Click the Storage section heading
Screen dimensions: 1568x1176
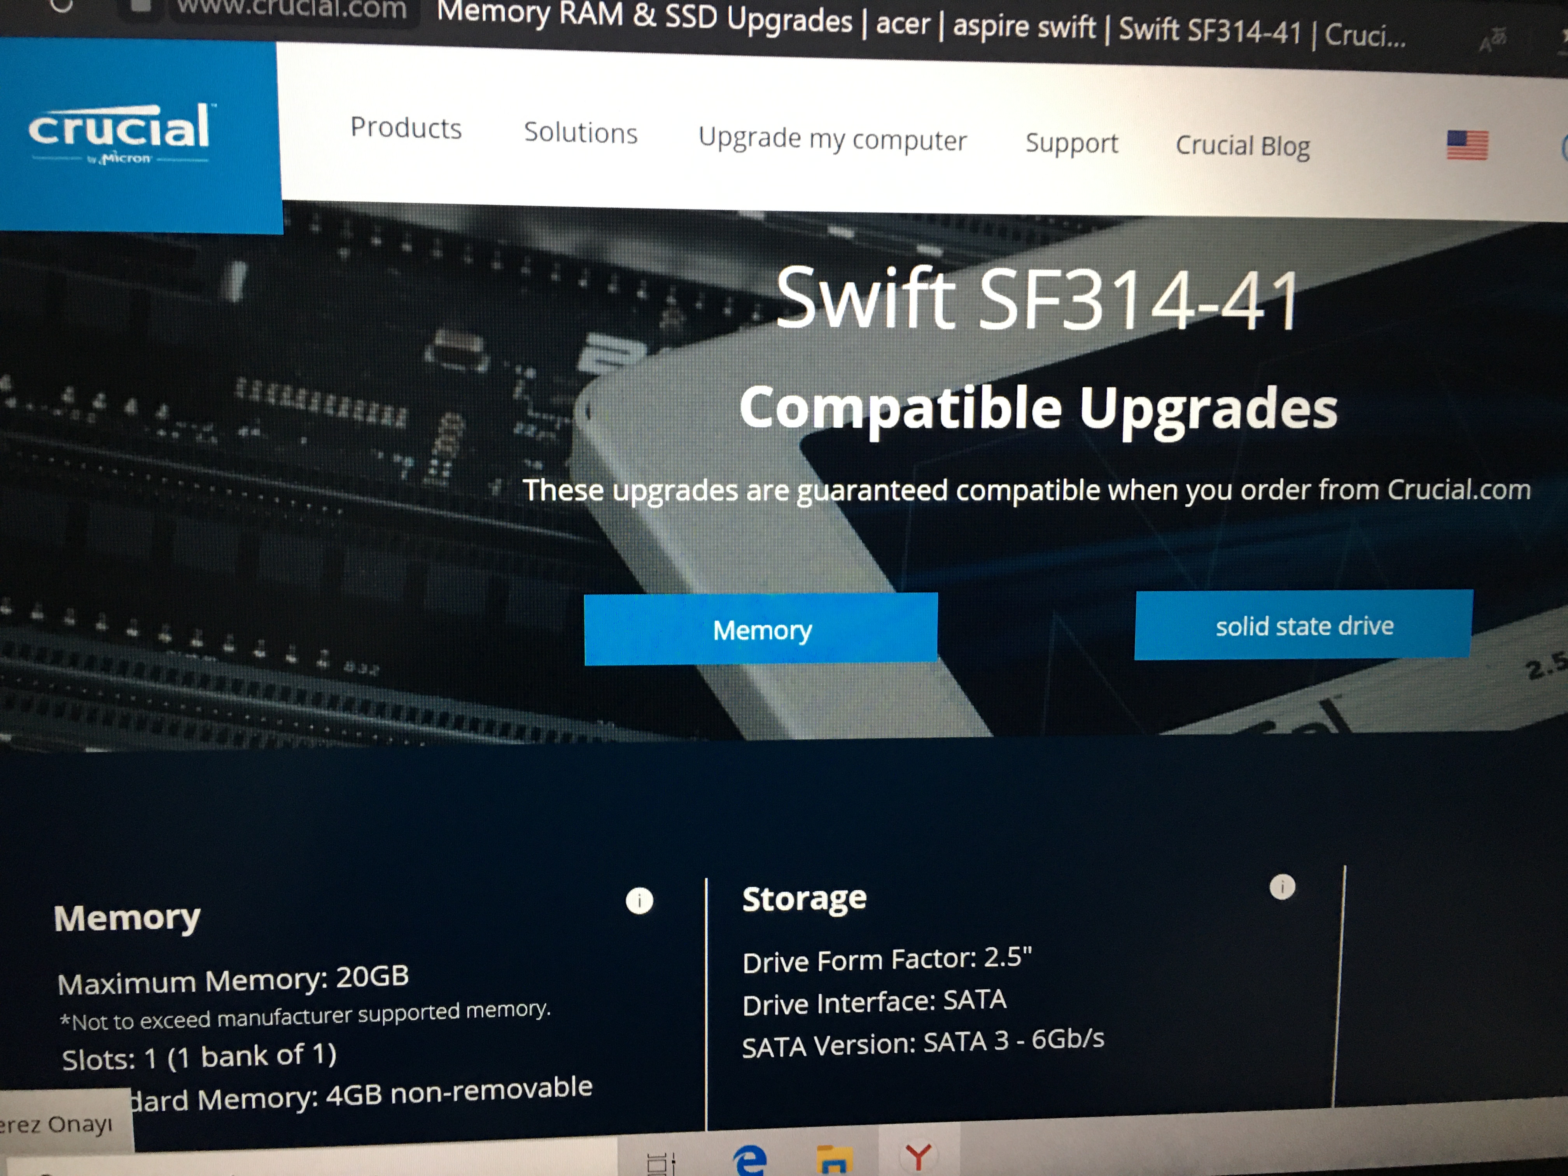click(805, 899)
